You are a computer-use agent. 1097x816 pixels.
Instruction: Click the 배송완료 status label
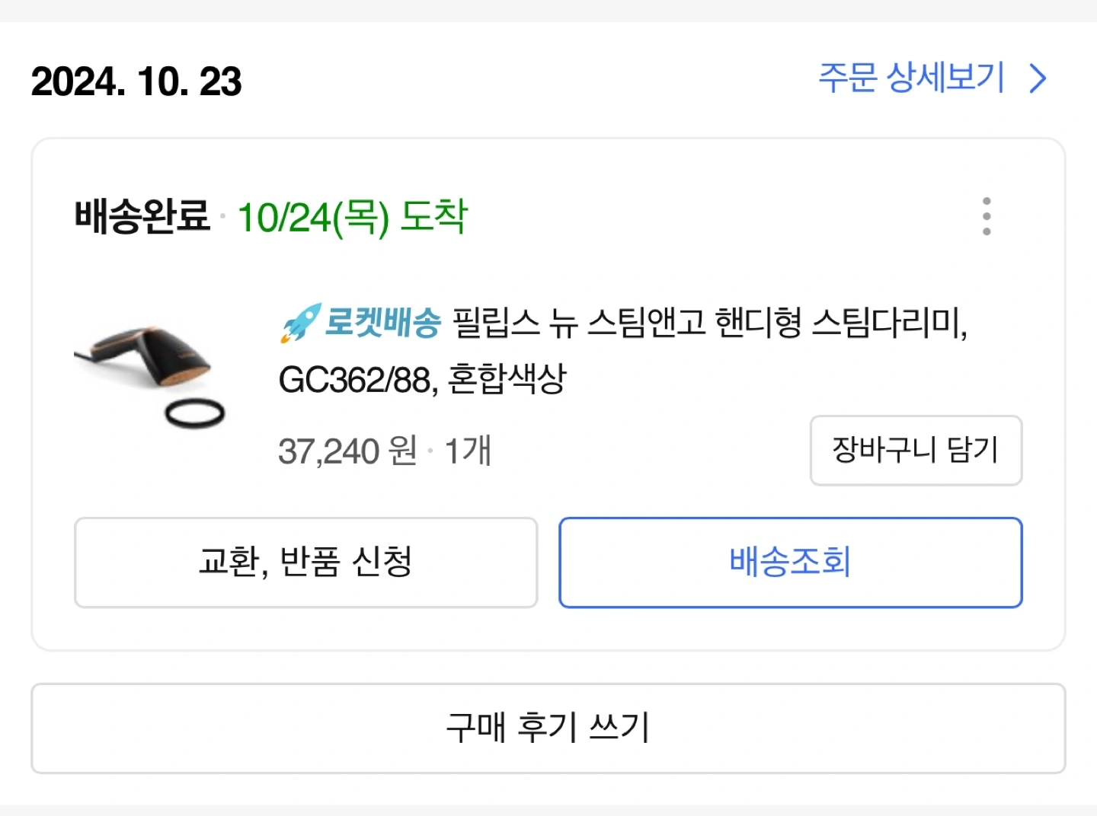coord(142,216)
